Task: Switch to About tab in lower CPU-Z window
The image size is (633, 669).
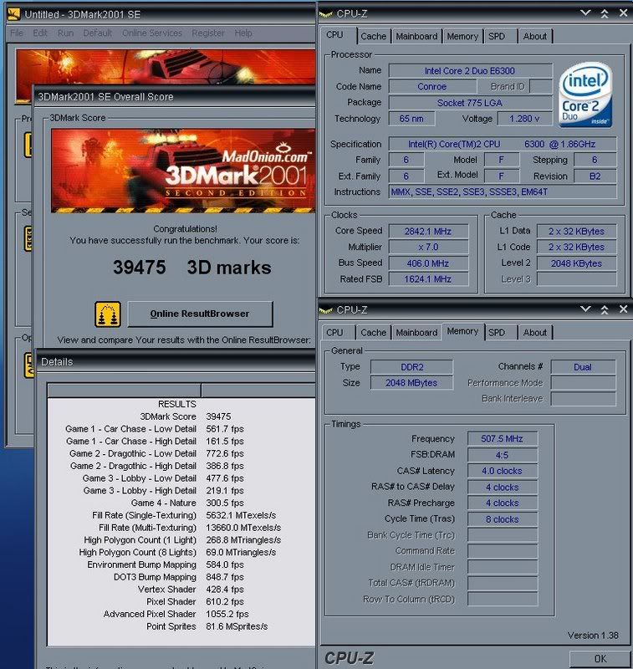Action: (535, 332)
